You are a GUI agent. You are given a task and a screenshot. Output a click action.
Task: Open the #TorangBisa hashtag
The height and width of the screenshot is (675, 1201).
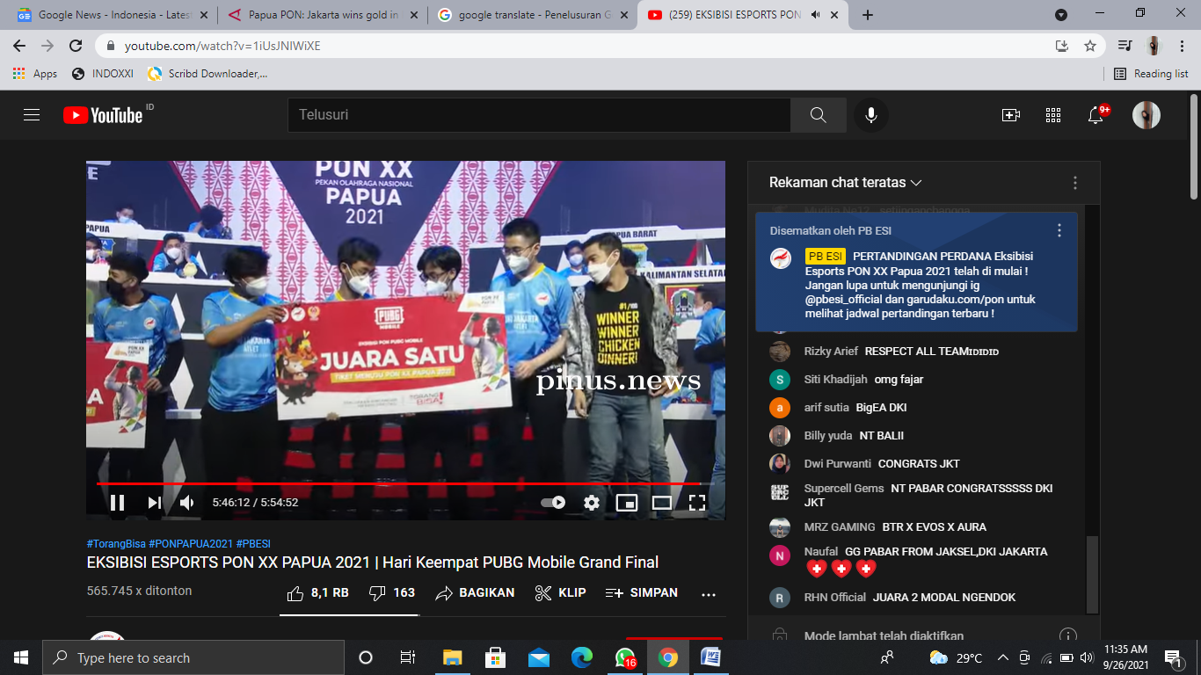[116, 544]
